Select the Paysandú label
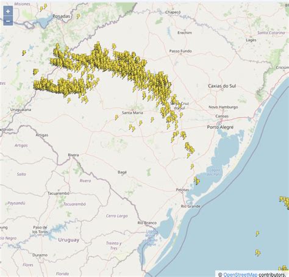Viewport: 289px width, 277px height. [16, 203]
